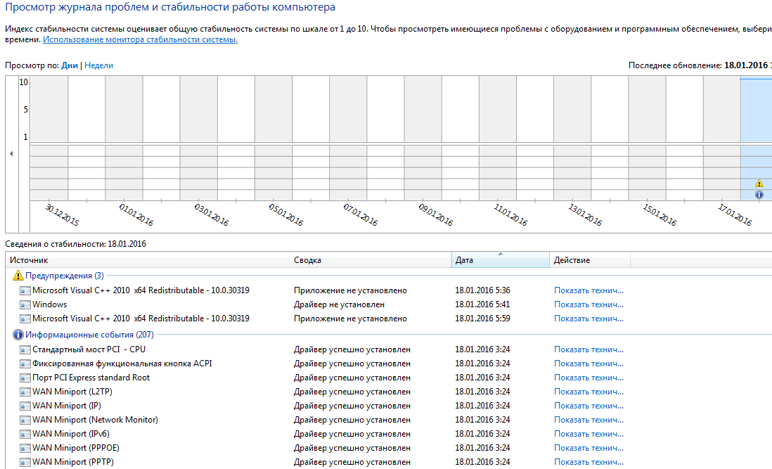Switch view to Дни
Viewport: 772px width, 469px height.
(x=70, y=65)
